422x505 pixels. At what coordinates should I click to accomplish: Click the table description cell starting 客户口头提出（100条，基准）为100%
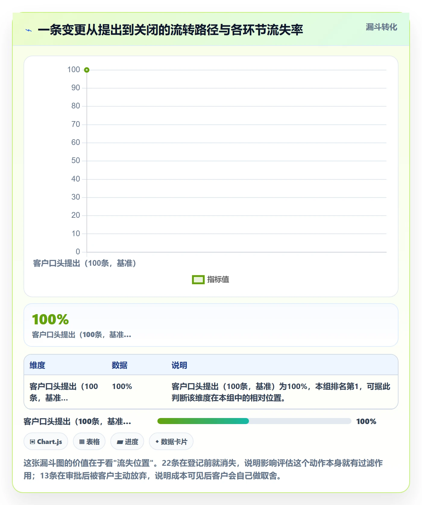coord(281,392)
